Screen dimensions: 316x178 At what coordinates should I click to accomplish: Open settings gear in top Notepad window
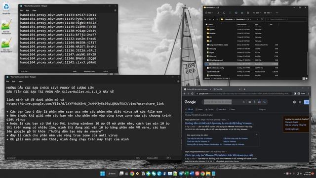tap(115, 10)
